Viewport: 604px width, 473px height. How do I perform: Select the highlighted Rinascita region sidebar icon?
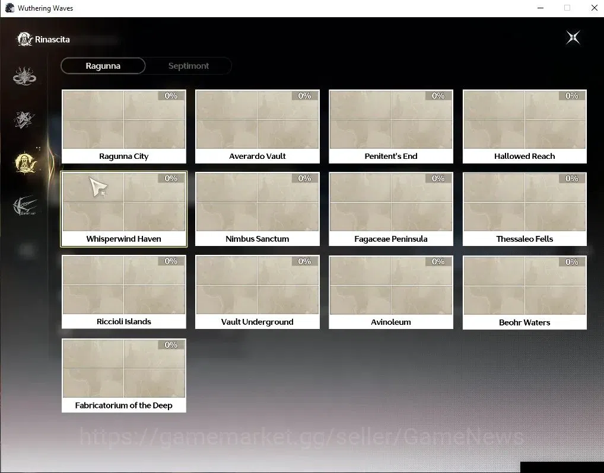point(25,162)
